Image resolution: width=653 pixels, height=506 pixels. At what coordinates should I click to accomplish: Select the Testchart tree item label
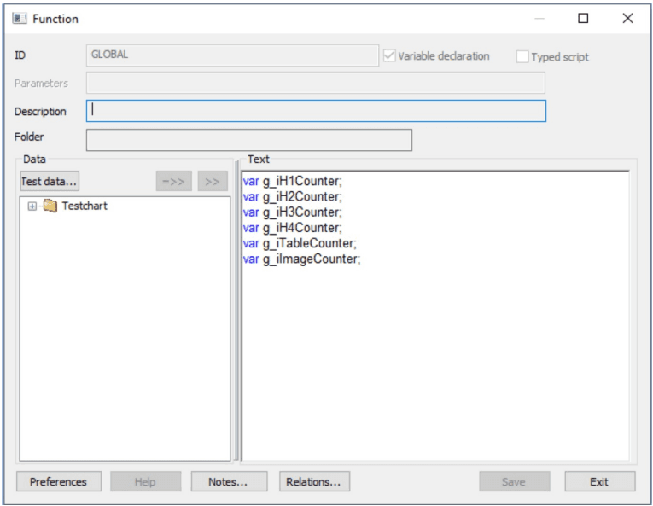pyautogui.click(x=85, y=206)
